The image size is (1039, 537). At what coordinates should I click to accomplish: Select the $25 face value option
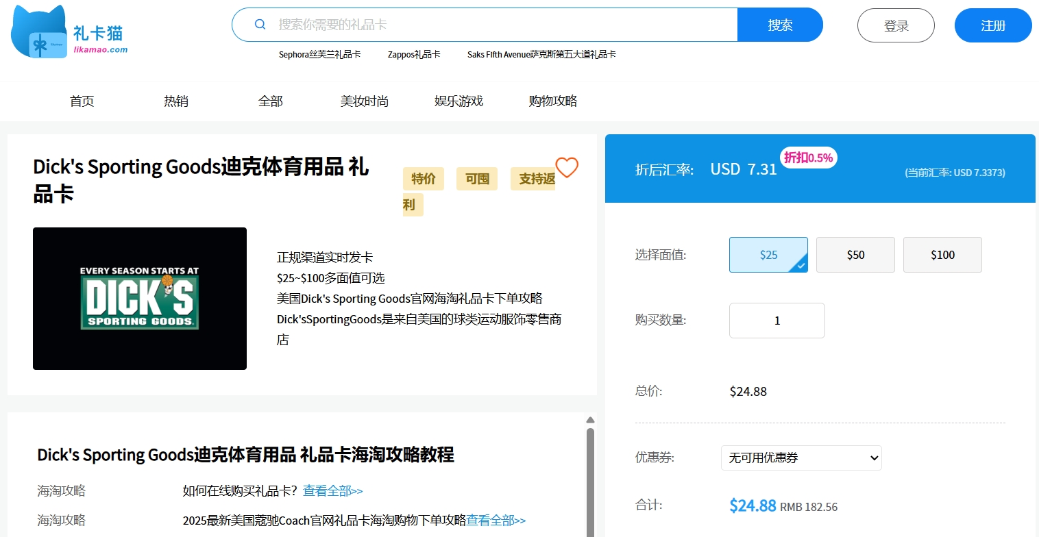tap(768, 255)
